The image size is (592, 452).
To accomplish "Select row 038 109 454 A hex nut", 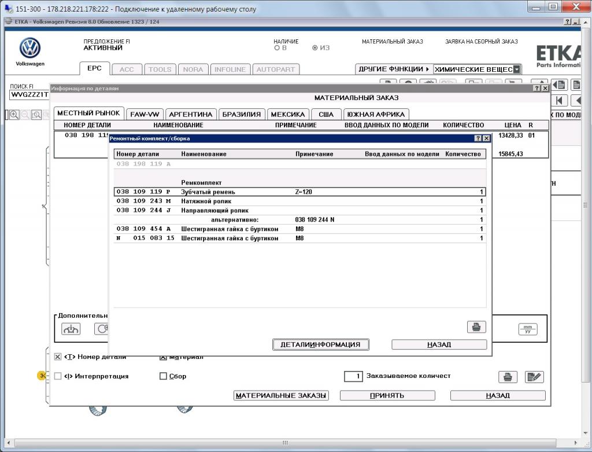I will pos(300,229).
